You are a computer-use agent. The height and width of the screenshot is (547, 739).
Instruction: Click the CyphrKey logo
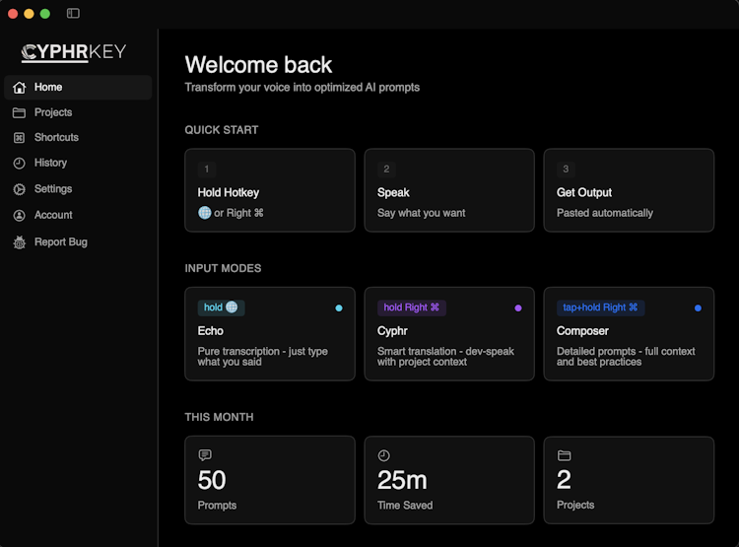[74, 52]
